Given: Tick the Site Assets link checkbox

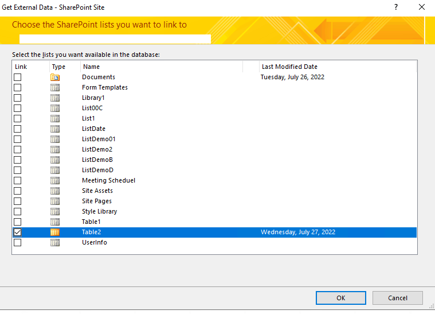Looking at the screenshot, I should point(17,191).
